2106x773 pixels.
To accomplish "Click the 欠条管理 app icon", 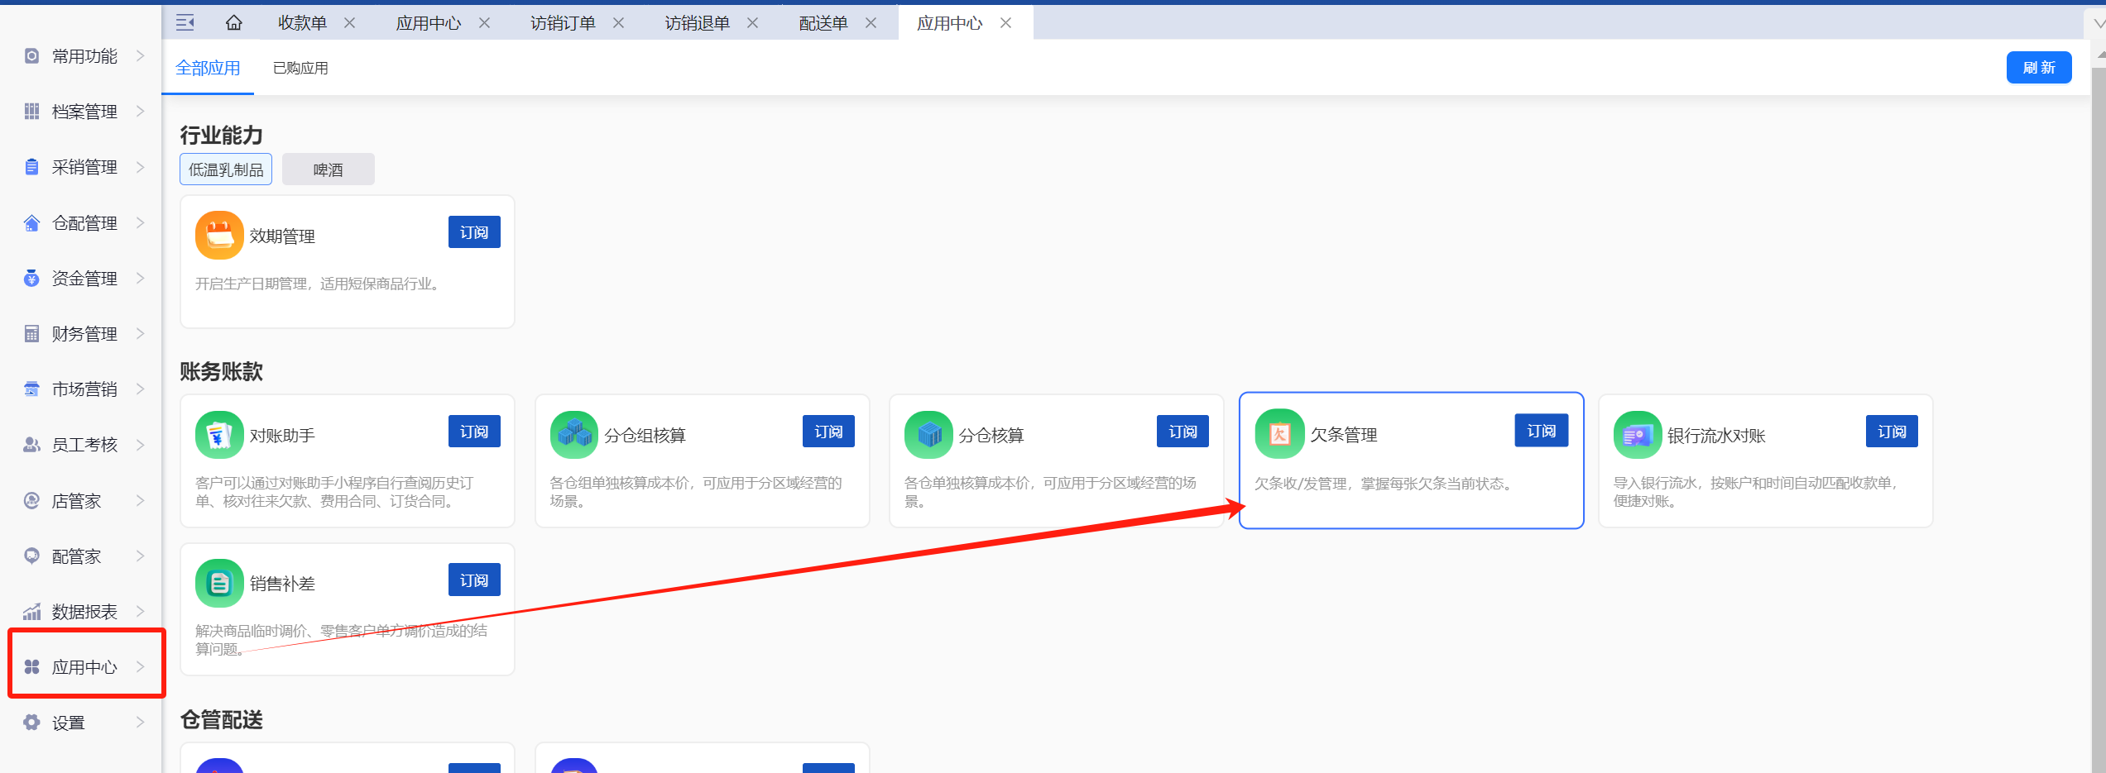I will [x=1279, y=434].
